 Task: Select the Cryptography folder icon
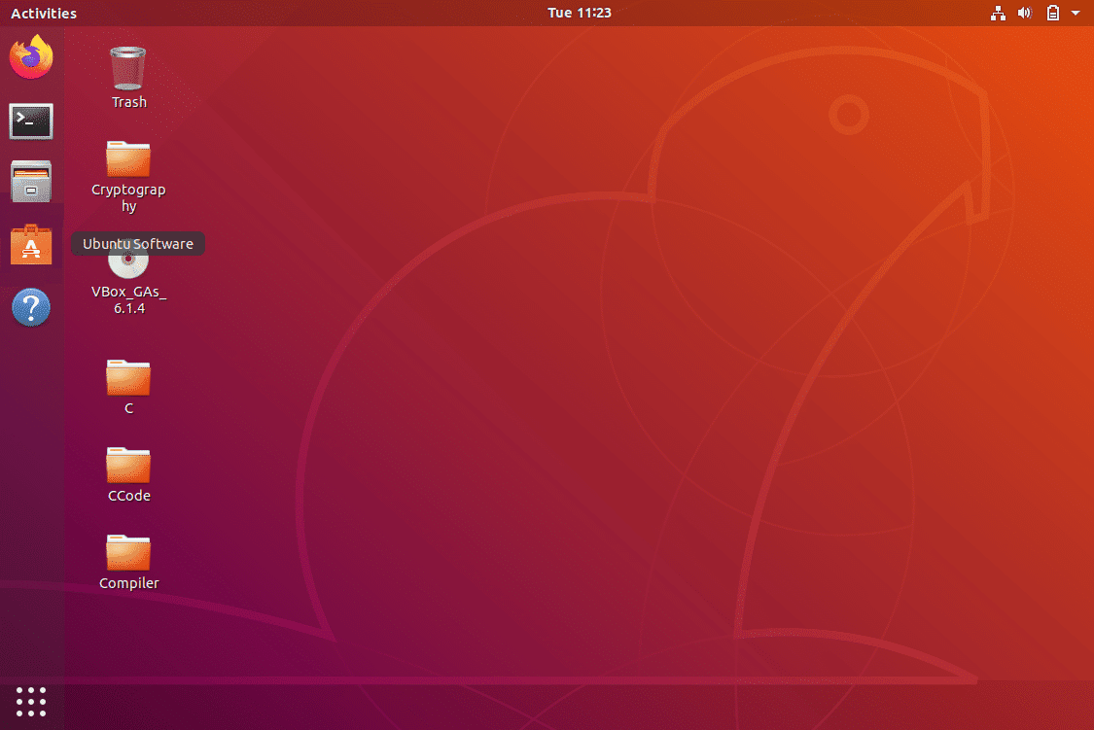tap(128, 158)
